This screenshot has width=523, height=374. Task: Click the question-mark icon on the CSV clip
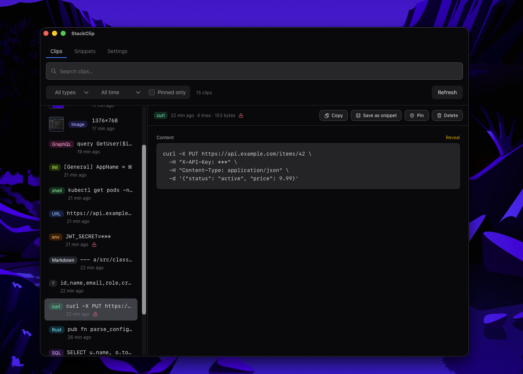click(x=53, y=283)
